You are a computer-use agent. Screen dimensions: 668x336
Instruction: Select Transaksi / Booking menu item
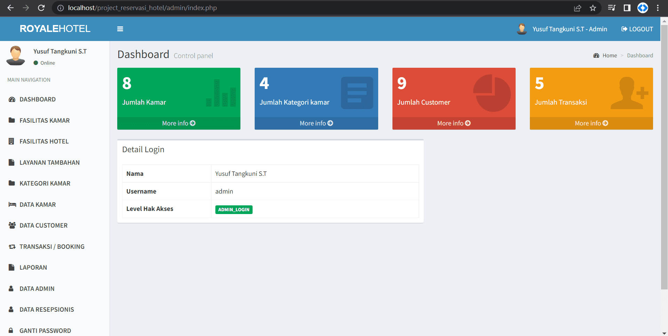click(x=52, y=247)
